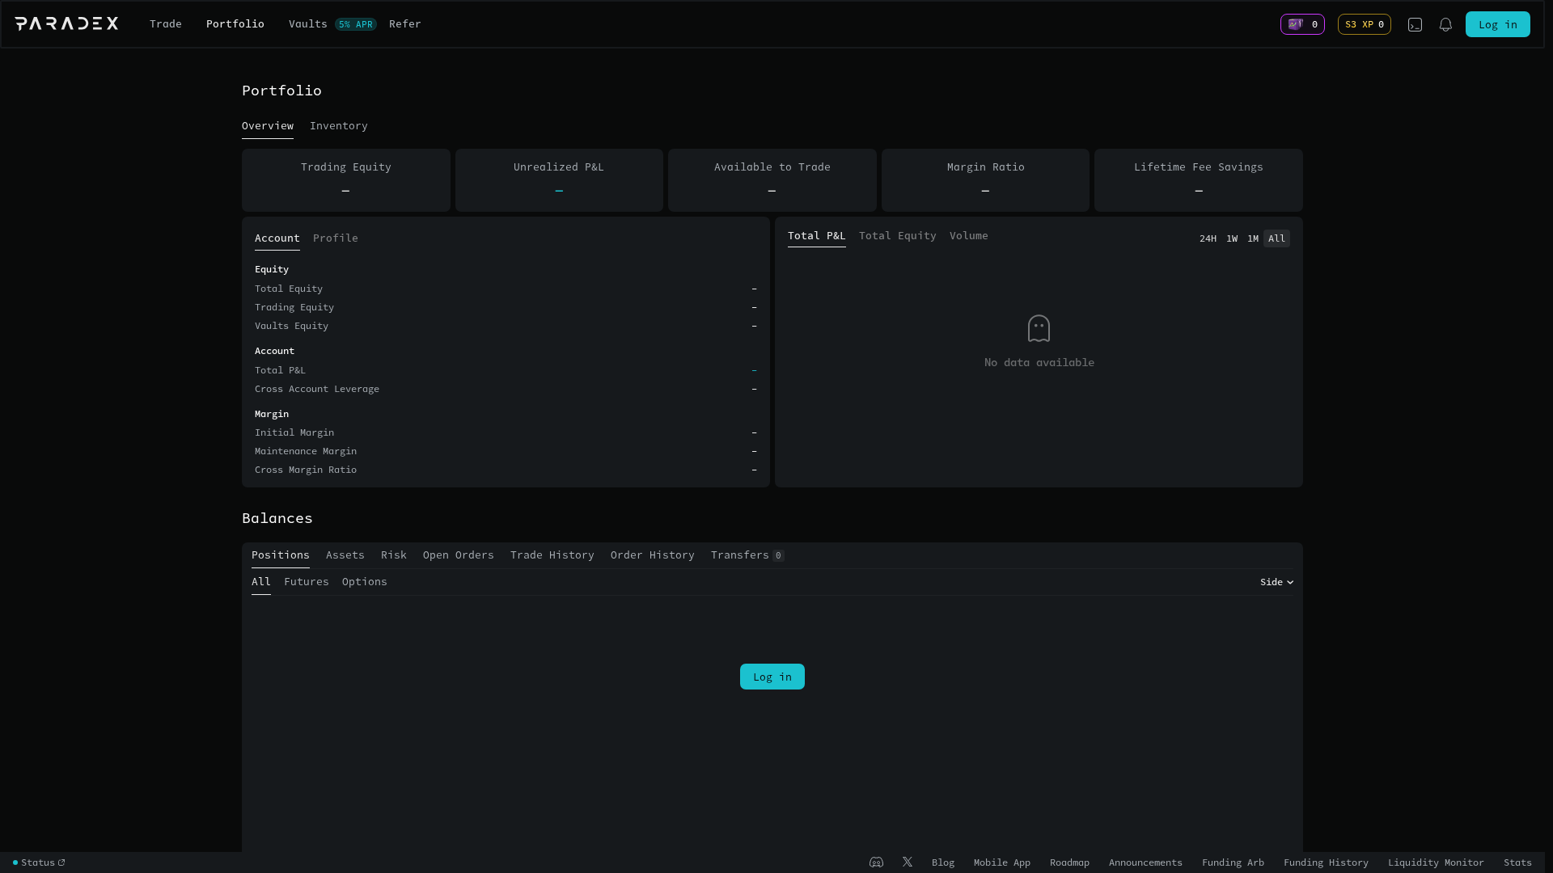The width and height of the screenshot is (1553, 873).
Task: Open the terminal/console icon in header
Action: click(1415, 24)
